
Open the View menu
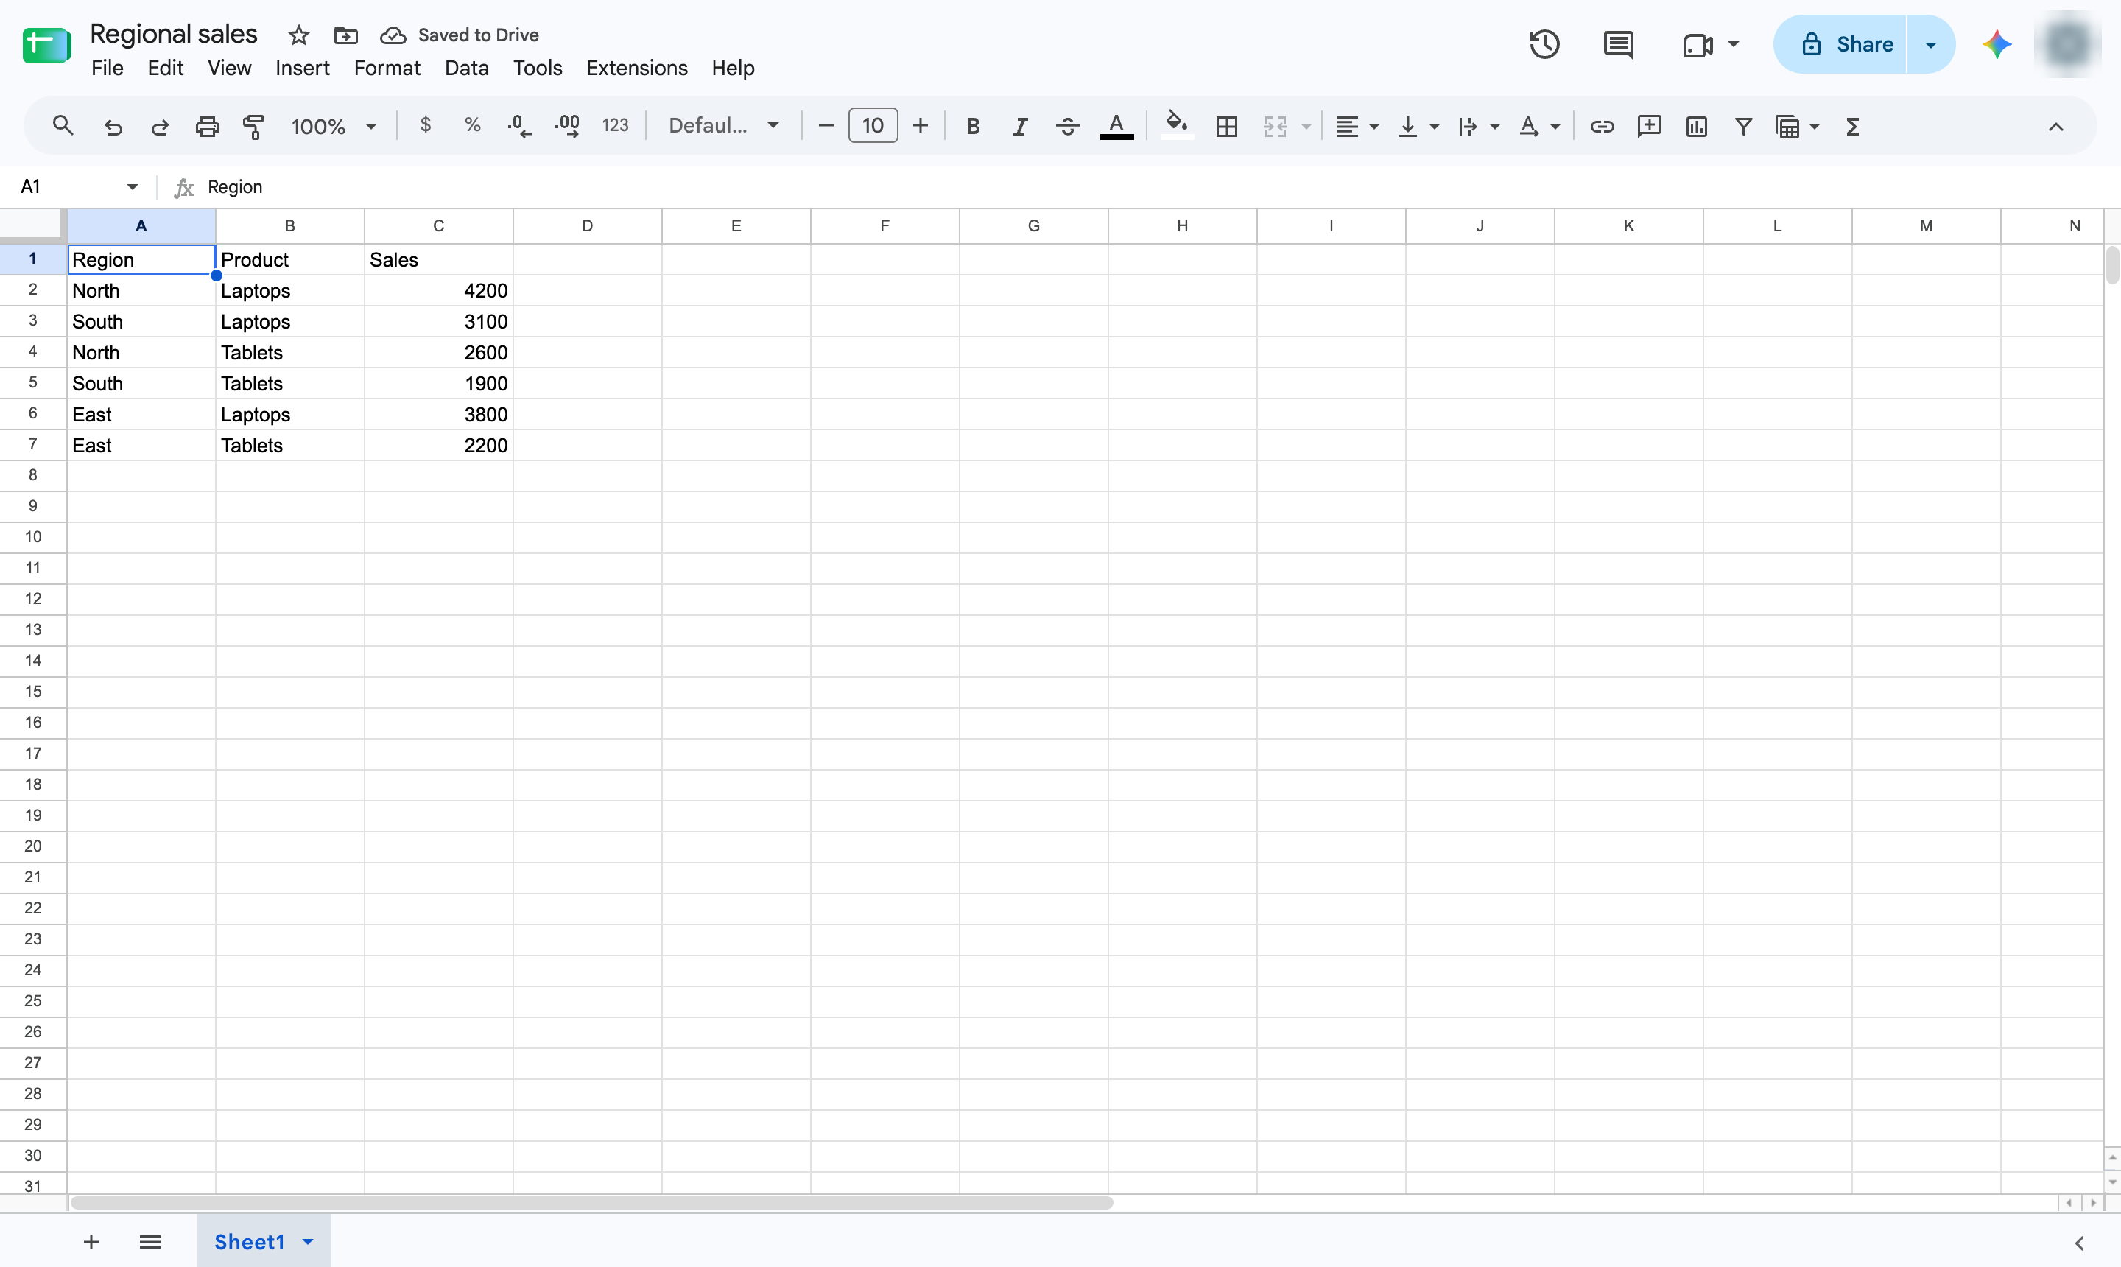(230, 69)
